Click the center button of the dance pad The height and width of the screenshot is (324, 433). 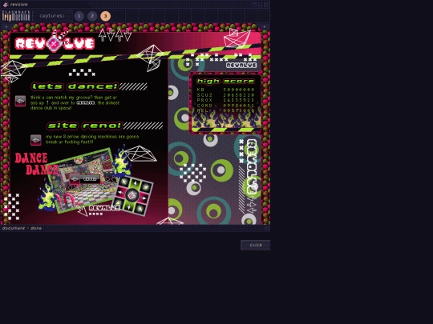[x=132, y=195]
